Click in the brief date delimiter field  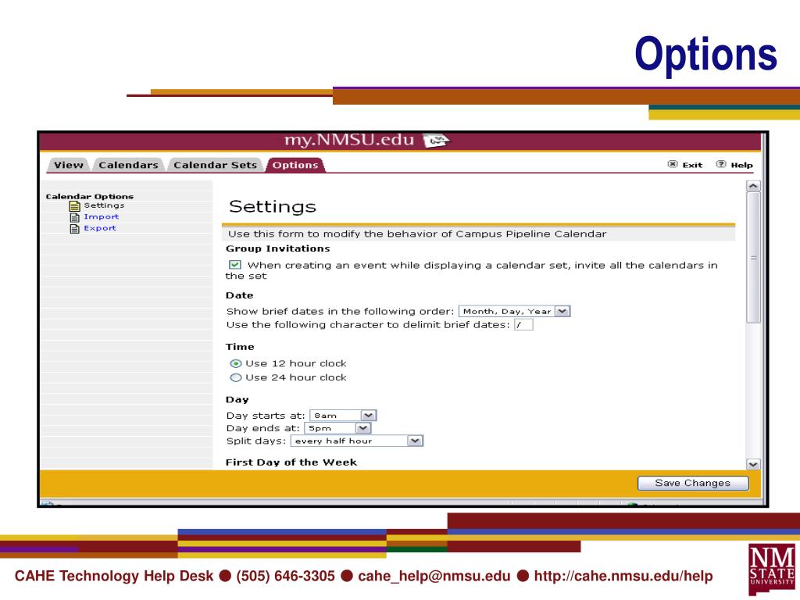[523, 325]
